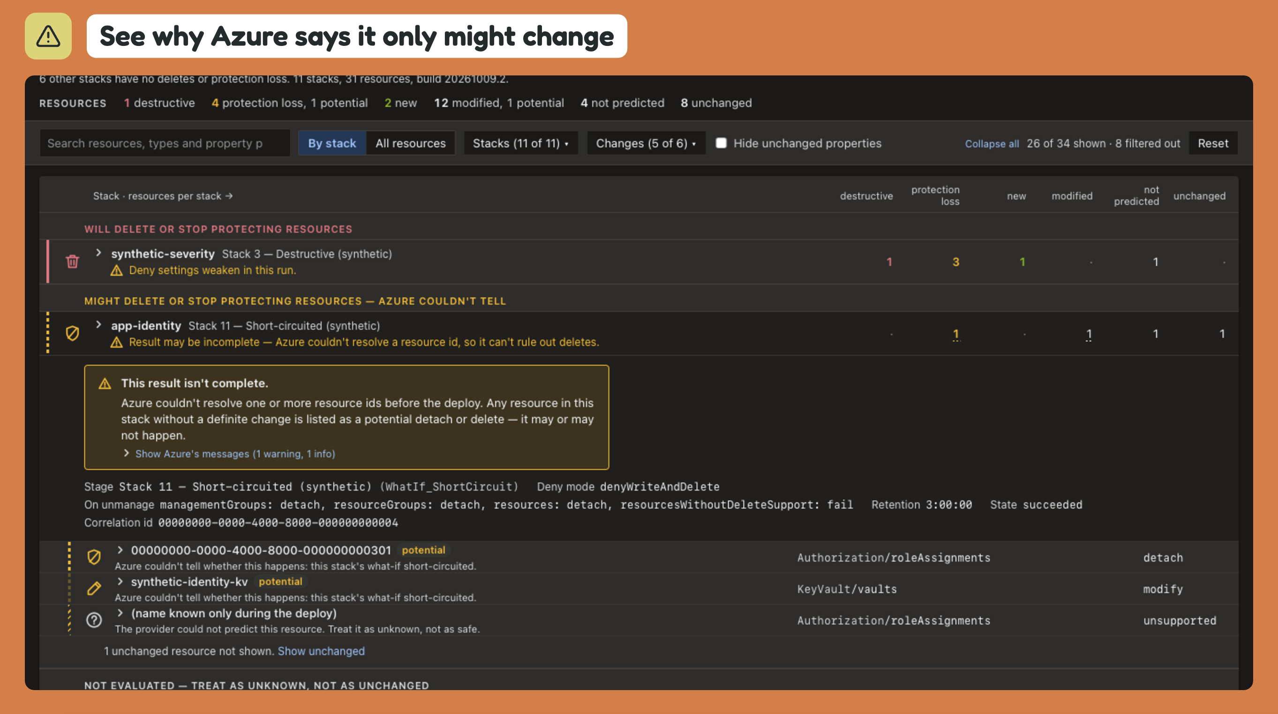
Task: Click the KeyVault/vaults type cell
Action: coord(847,589)
